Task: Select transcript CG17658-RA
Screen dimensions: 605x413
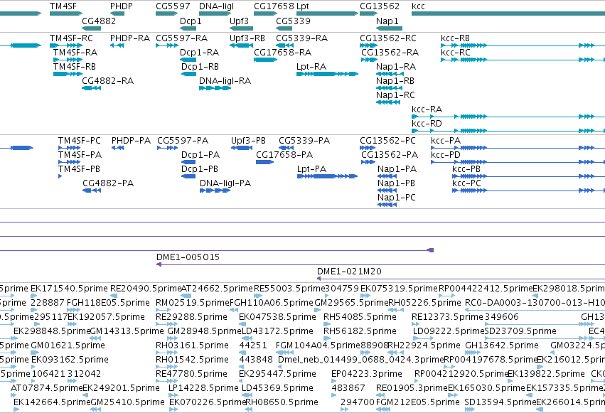Action: coord(282,53)
